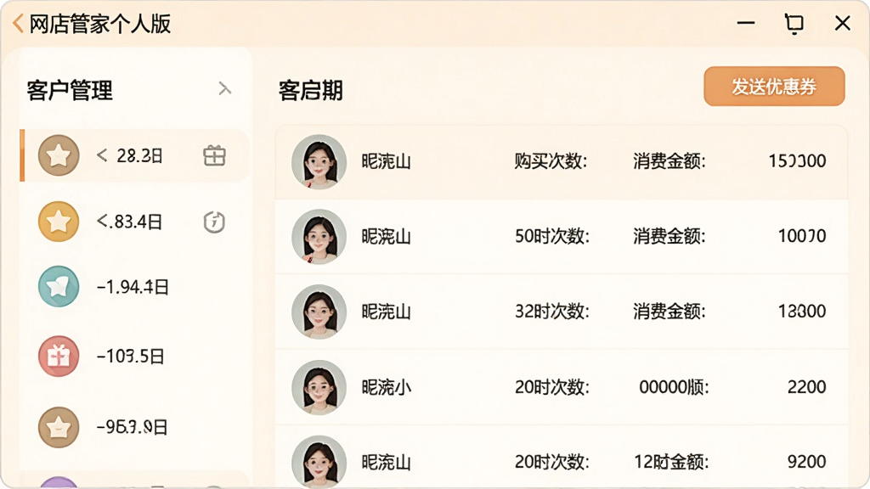The image size is (870, 489).
Task: Click the red gift icon beside -103.5日
Action: (x=59, y=356)
